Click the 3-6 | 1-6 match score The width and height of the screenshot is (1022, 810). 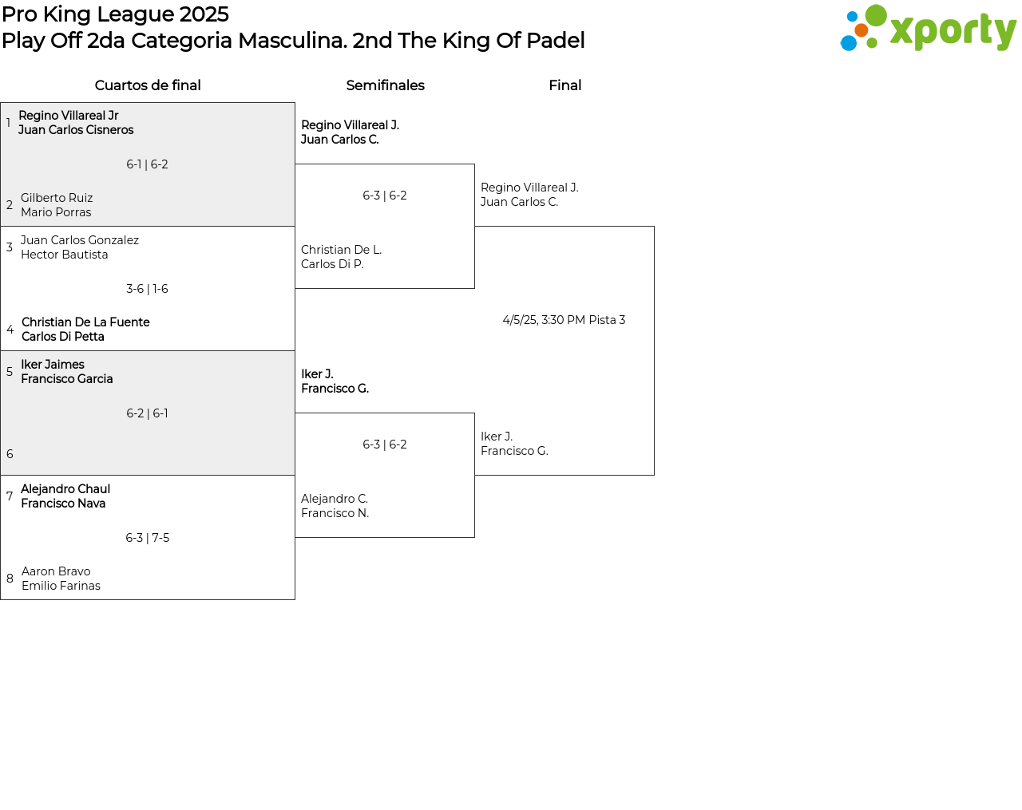pos(147,289)
